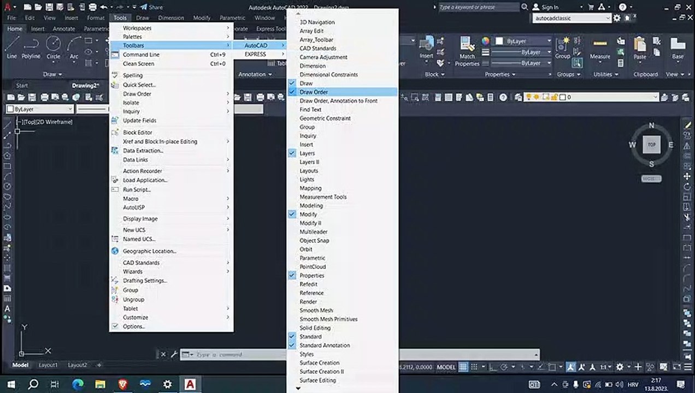This screenshot has width=695, height=393.
Task: Click the Geographic Location globe icon
Action: click(115, 251)
